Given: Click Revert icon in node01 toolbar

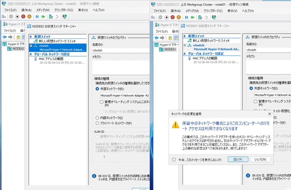Looking at the screenshot, I should pos(206,17).
